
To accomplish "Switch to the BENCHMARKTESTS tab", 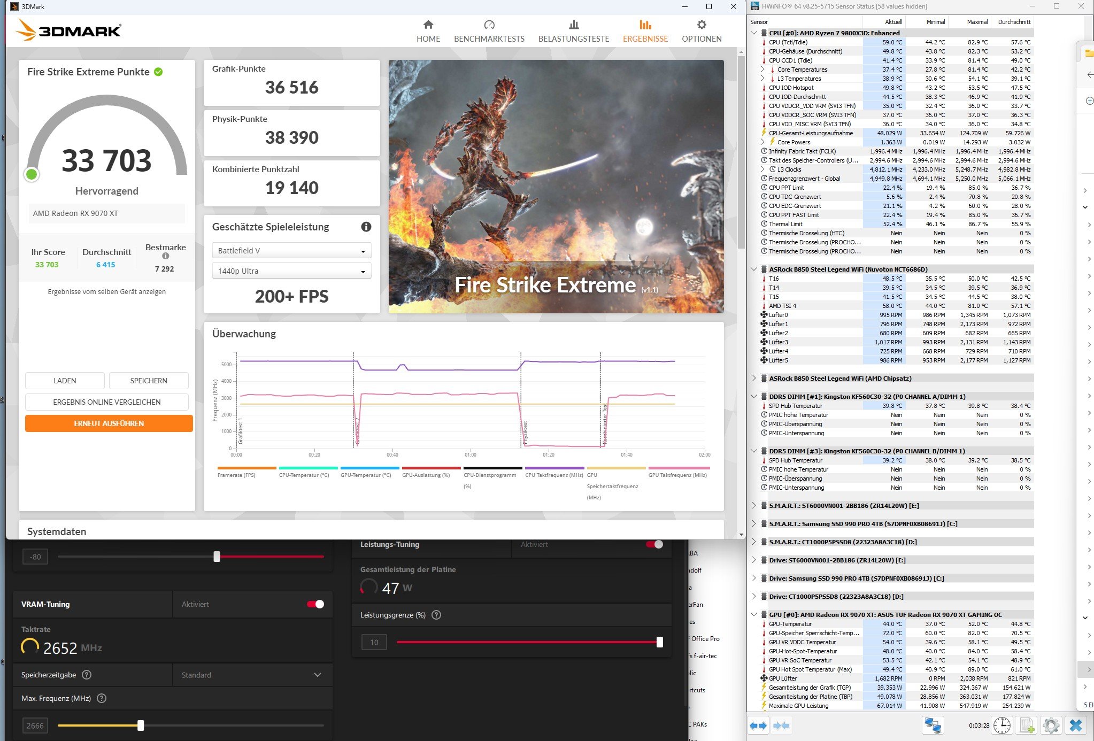I will coord(489,31).
